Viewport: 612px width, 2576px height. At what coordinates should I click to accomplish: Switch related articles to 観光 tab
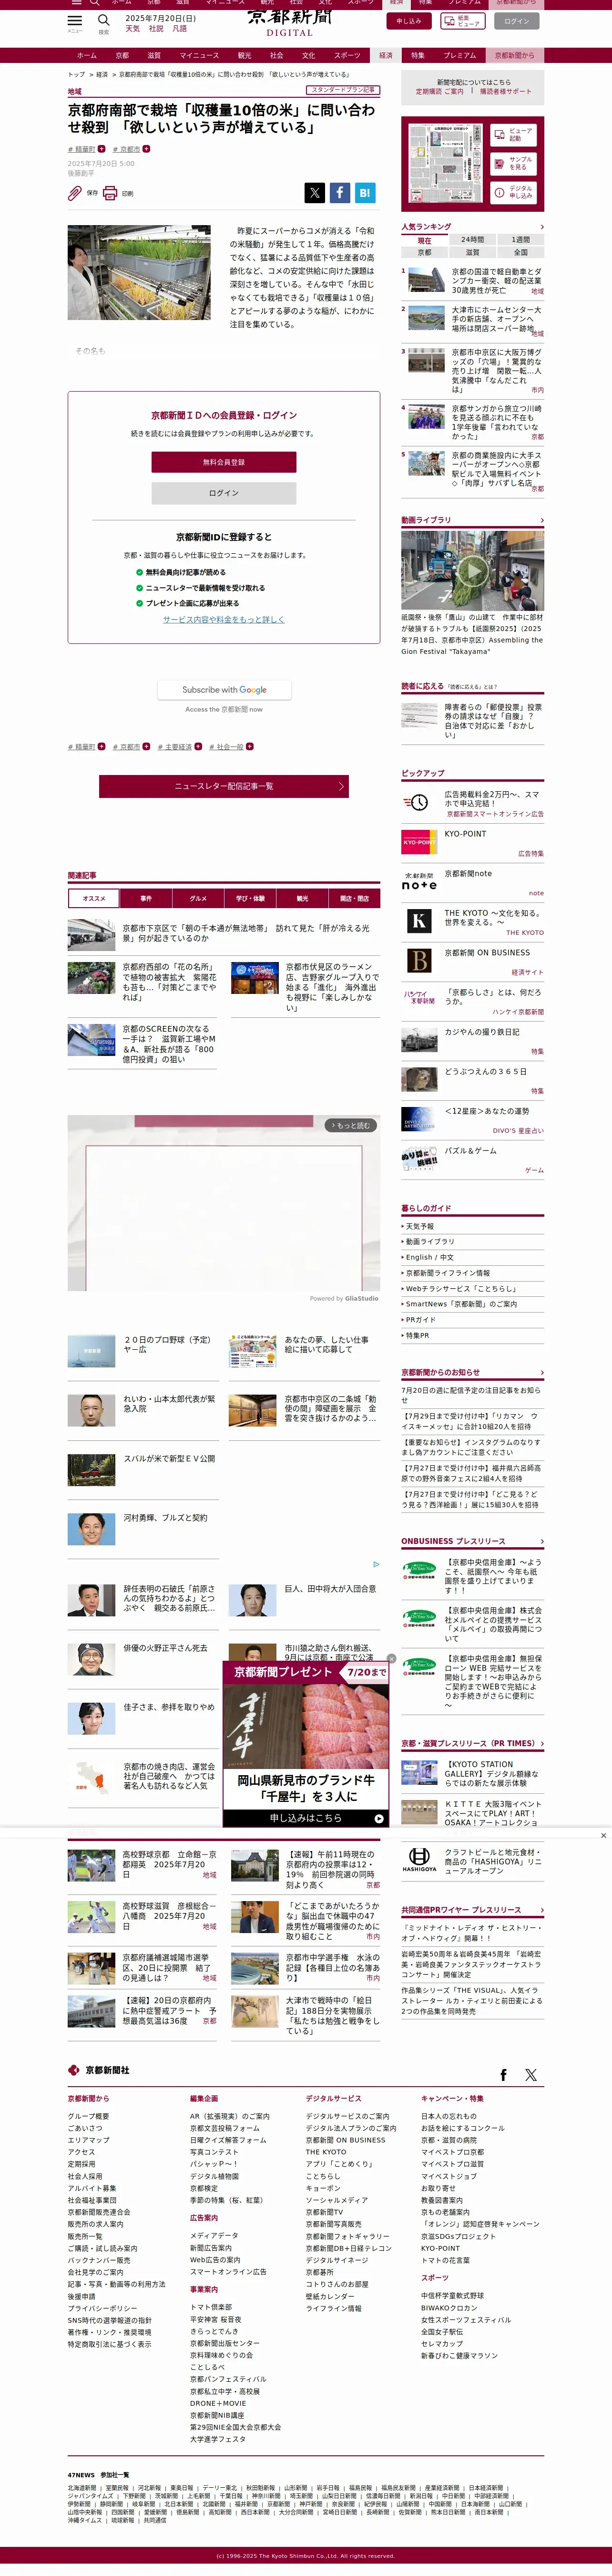[302, 898]
